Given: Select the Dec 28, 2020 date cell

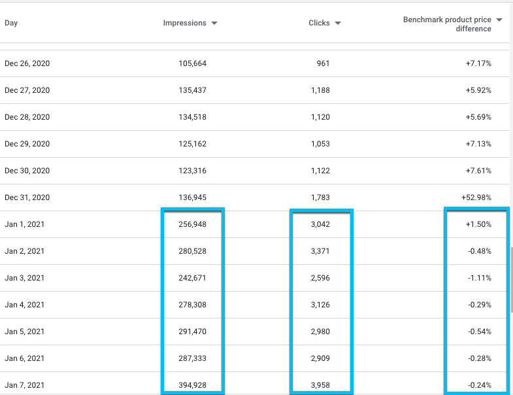Looking at the screenshot, I should click(x=27, y=117).
